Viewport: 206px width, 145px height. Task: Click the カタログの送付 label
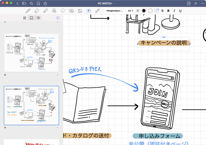[x=87, y=136]
